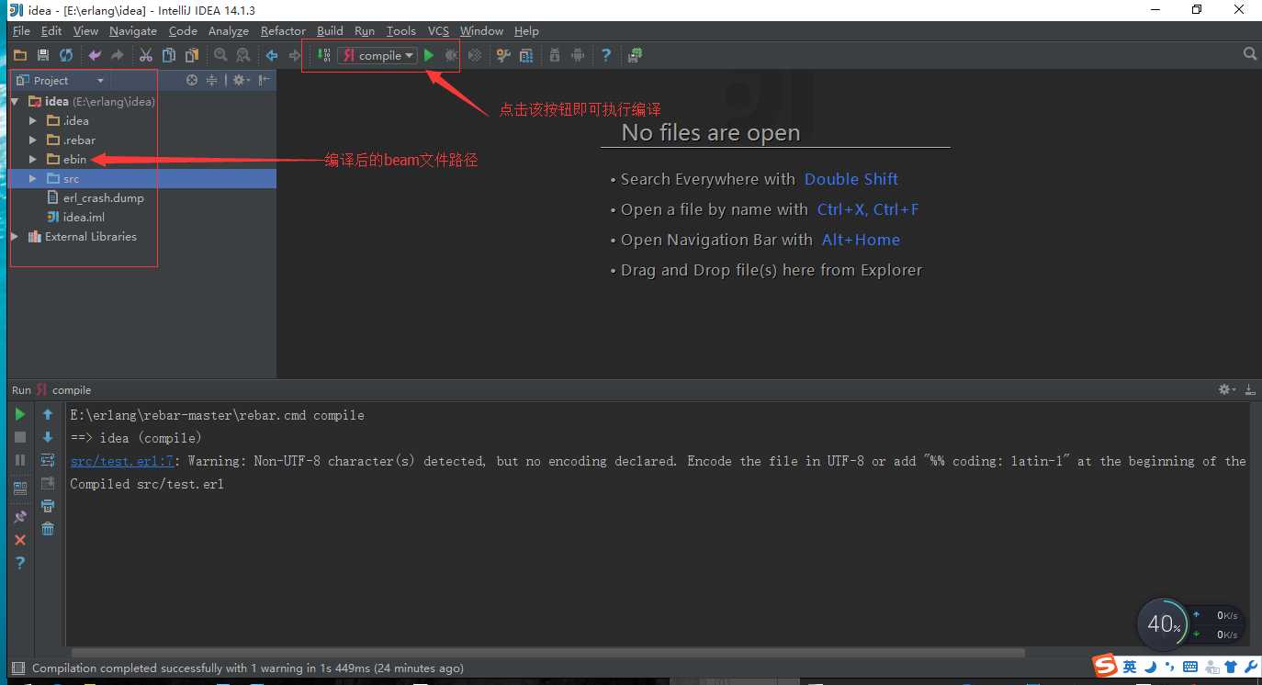Navigate Back with the blue arrow

pyautogui.click(x=272, y=55)
